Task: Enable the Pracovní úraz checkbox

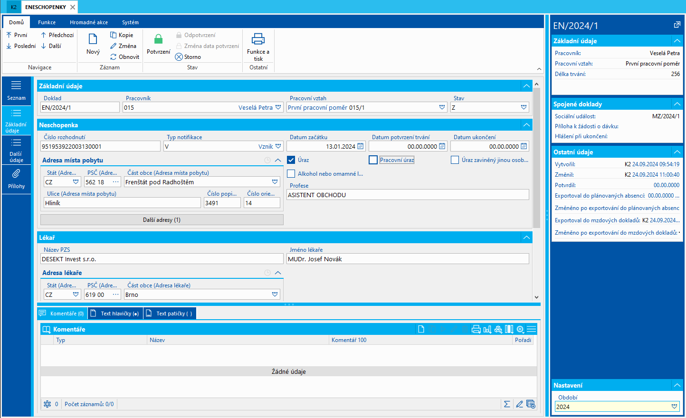Action: 373,160
